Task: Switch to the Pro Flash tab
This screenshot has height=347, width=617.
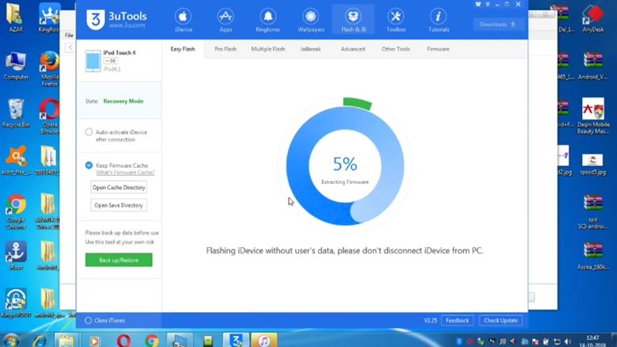Action: (x=225, y=49)
